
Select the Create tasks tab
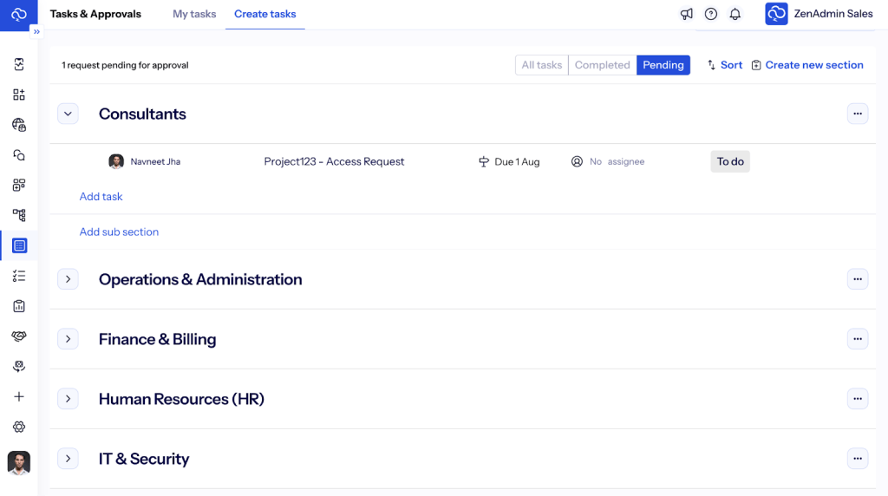pyautogui.click(x=264, y=14)
